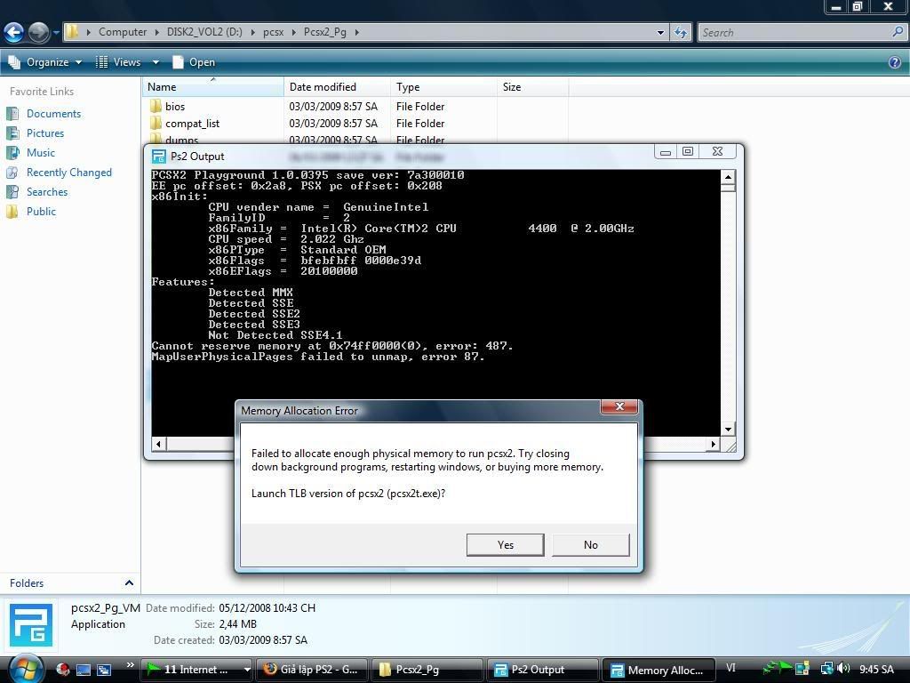Open the Organize menu
910x683 pixels.
[45, 62]
